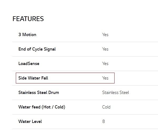Click the Yes value for 3 Motion
This screenshot has height=130, width=158.
tap(105, 35)
